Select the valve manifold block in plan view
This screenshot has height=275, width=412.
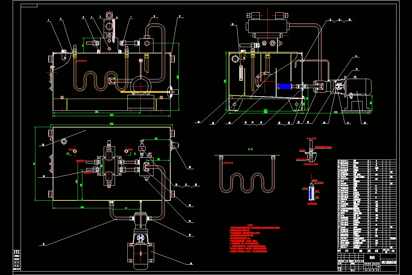tap(109, 166)
